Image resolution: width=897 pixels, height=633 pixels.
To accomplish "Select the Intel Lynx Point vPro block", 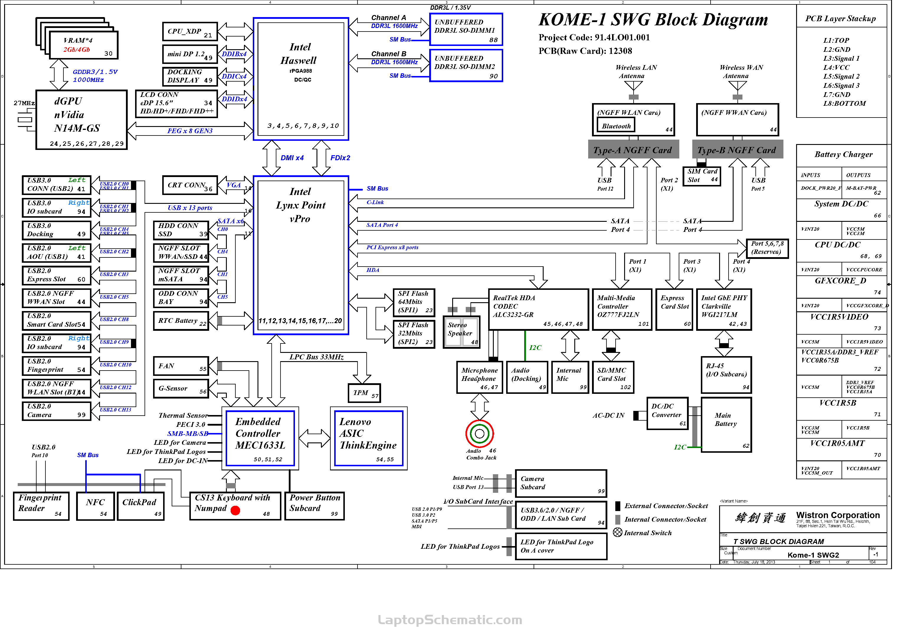I will click(x=301, y=255).
